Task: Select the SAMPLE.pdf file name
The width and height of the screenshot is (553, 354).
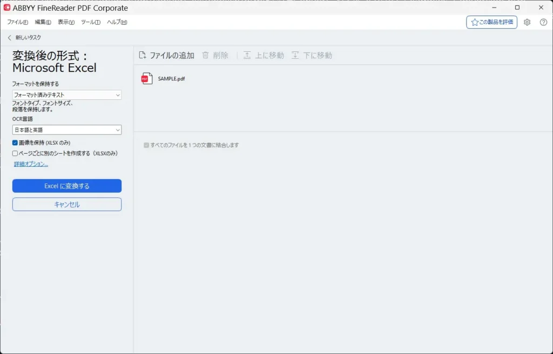Action: pyautogui.click(x=171, y=79)
